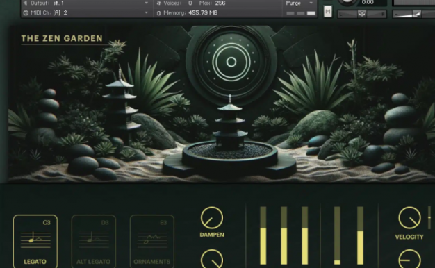Click the brightest purge status indicator under Purge
Image resolution: width=435 pixels, height=268 pixels.
(x=311, y=13)
